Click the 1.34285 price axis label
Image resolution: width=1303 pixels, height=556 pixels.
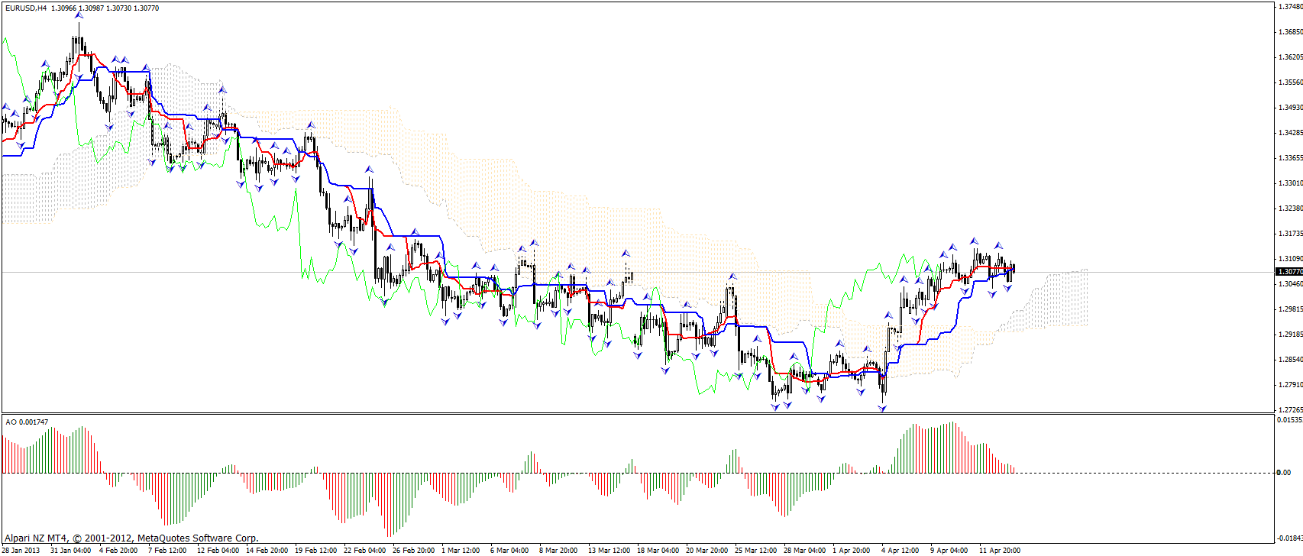click(x=1289, y=133)
